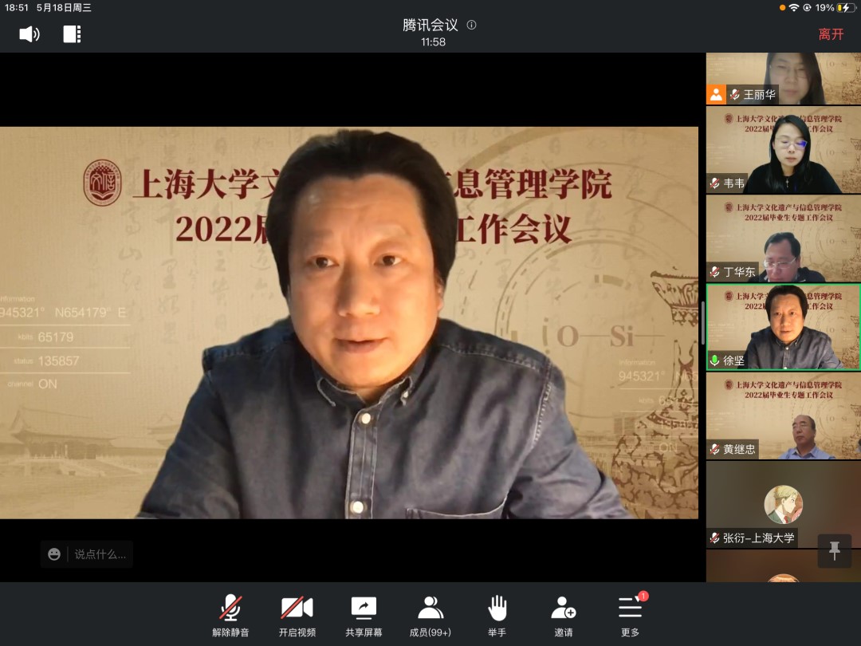The image size is (861, 646).
Task: Pin the participant video strip
Action: pos(835,550)
